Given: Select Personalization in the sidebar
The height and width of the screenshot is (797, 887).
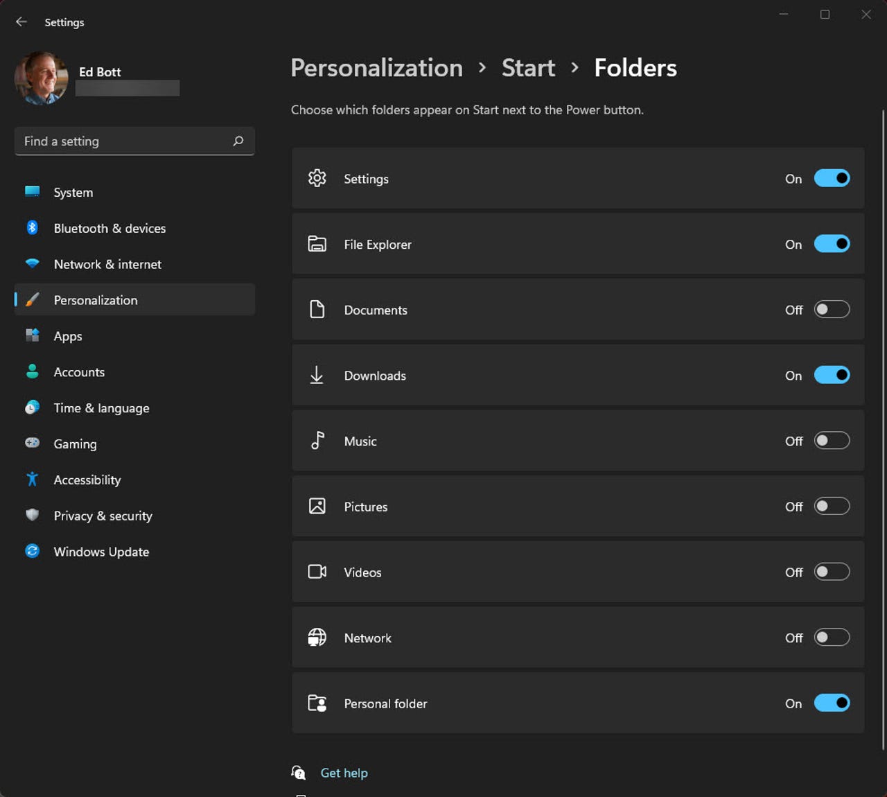Looking at the screenshot, I should click(134, 299).
